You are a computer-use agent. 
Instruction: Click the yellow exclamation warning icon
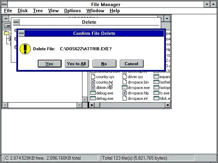(x=25, y=49)
